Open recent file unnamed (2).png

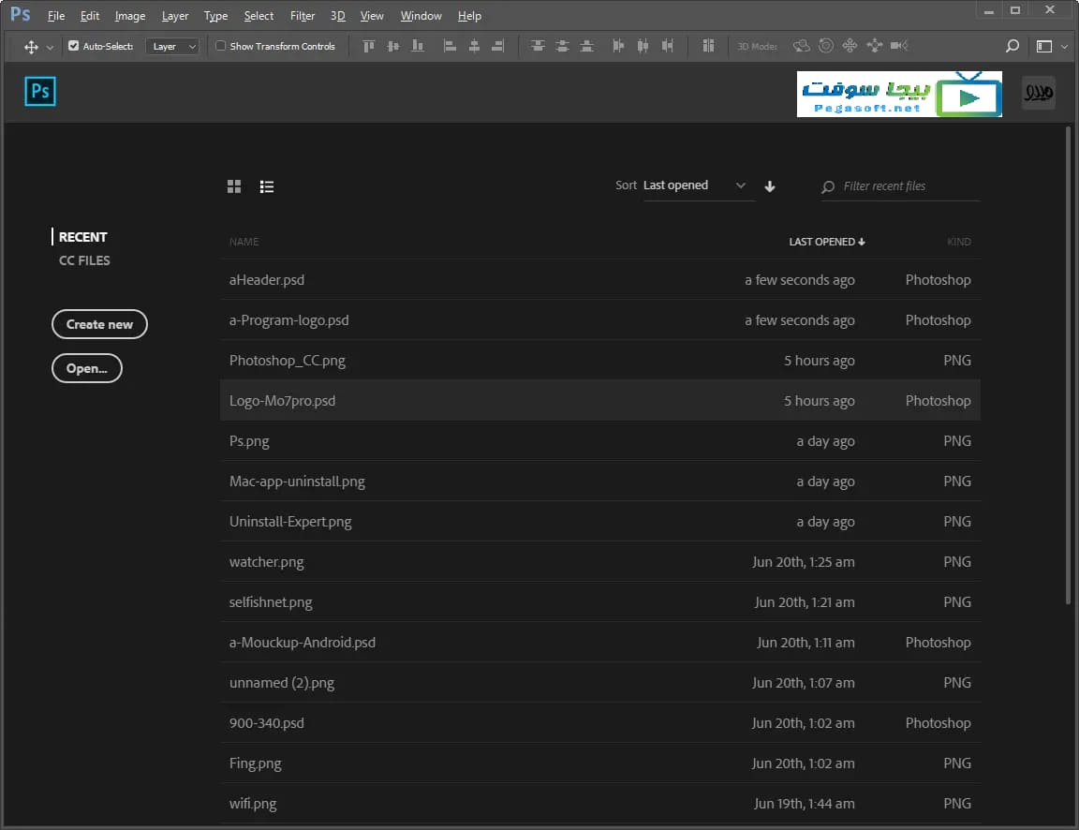[600, 683]
